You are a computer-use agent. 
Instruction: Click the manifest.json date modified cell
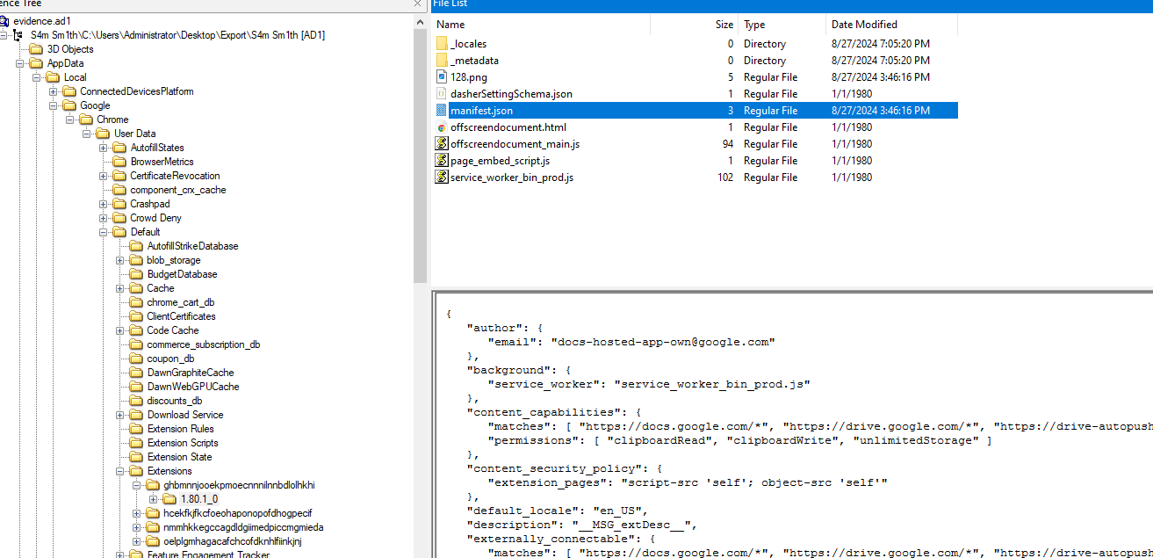881,111
